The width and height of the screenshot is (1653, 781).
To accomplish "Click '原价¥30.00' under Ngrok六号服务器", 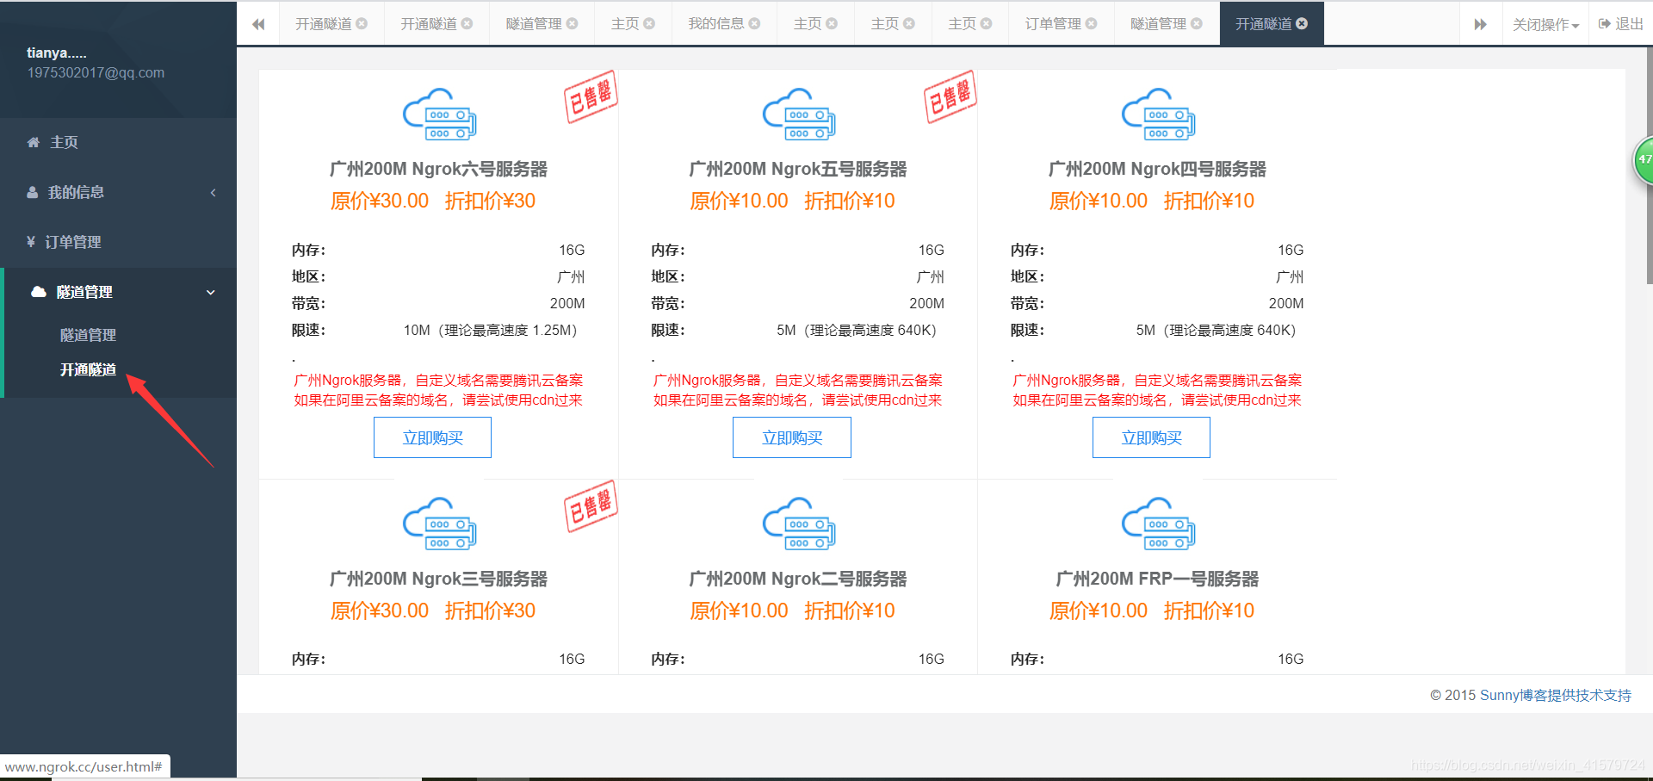I will 380,201.
